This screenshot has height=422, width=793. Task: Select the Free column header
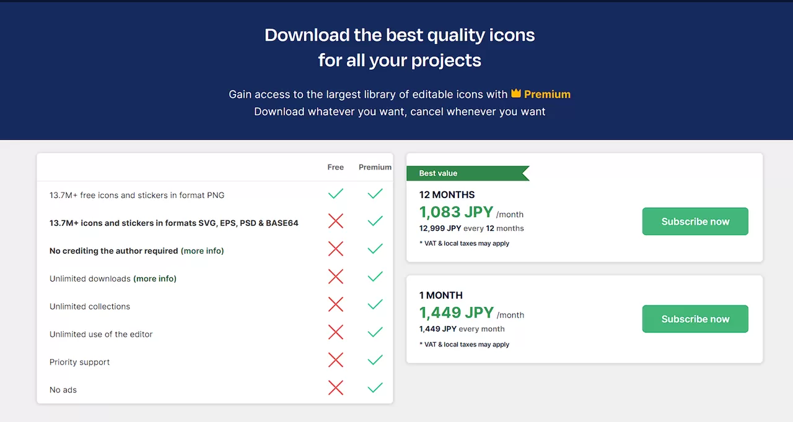coord(335,167)
